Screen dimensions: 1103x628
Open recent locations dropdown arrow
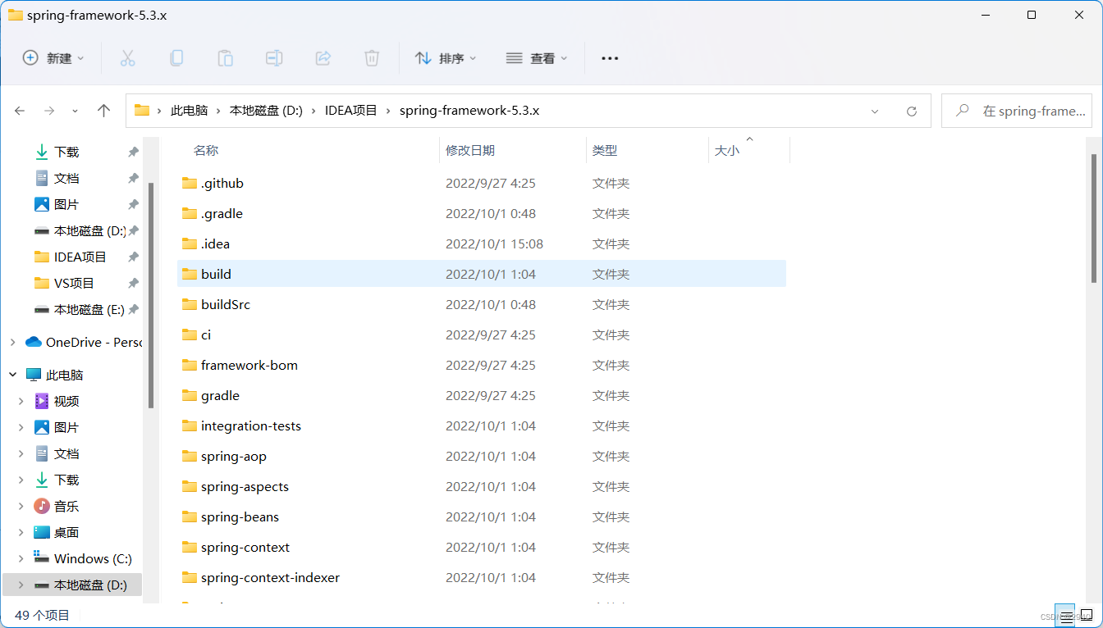tap(76, 111)
